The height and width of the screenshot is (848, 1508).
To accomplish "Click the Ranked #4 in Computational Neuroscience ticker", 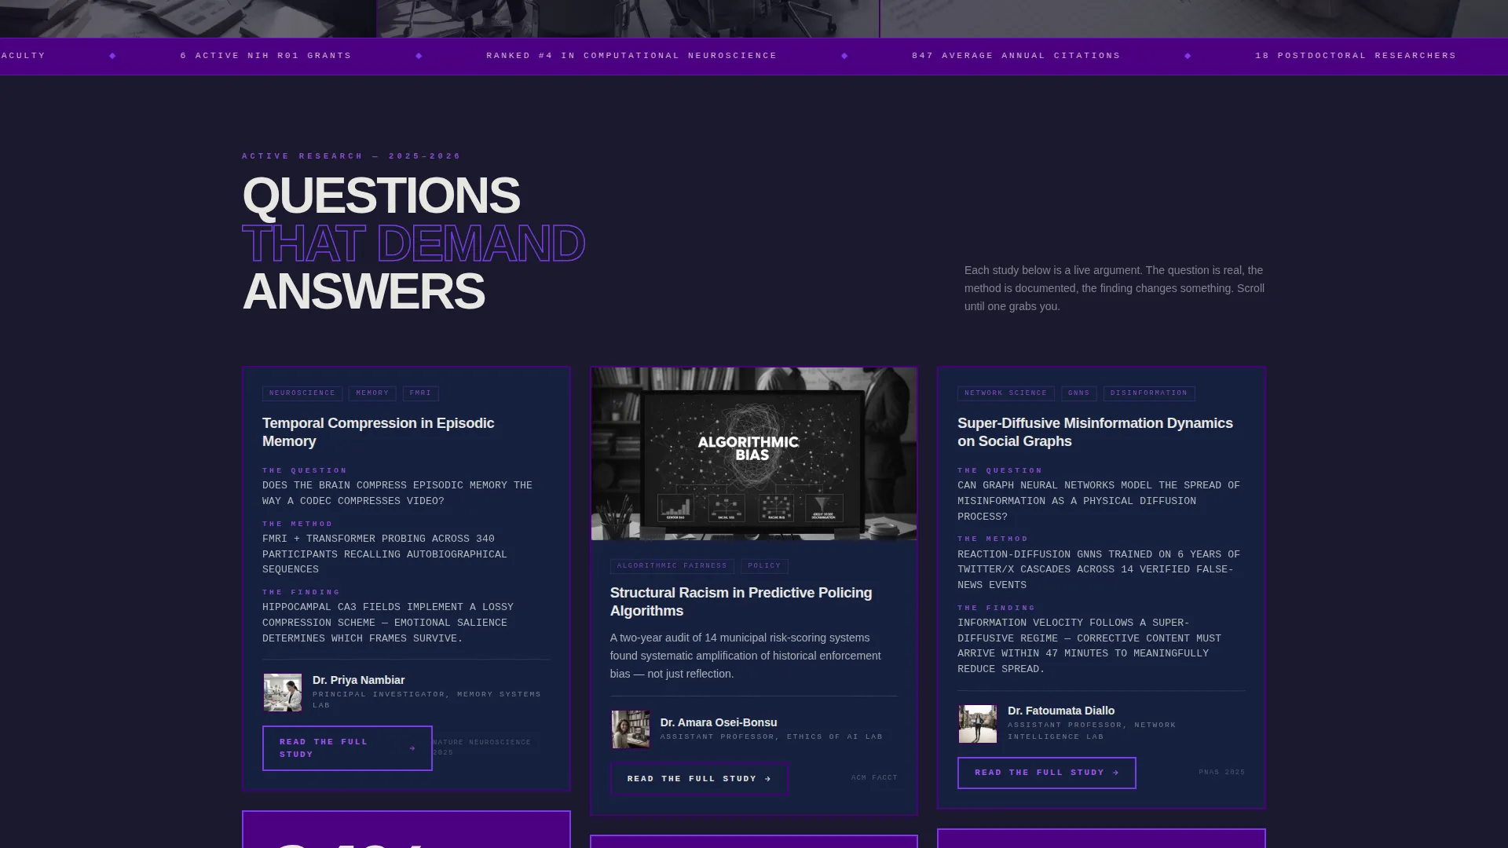I will [x=631, y=56].
